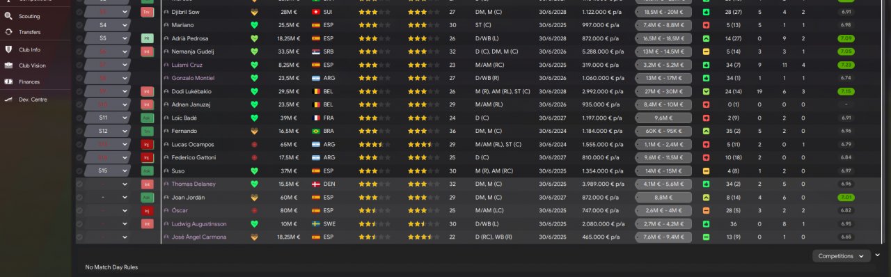Image resolution: width=891 pixels, height=277 pixels.
Task: Open Club Info from the sidebar
Action: pyautogui.click(x=29, y=49)
